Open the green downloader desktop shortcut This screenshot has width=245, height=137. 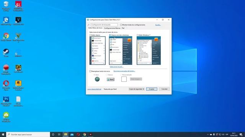[x=6, y=117]
